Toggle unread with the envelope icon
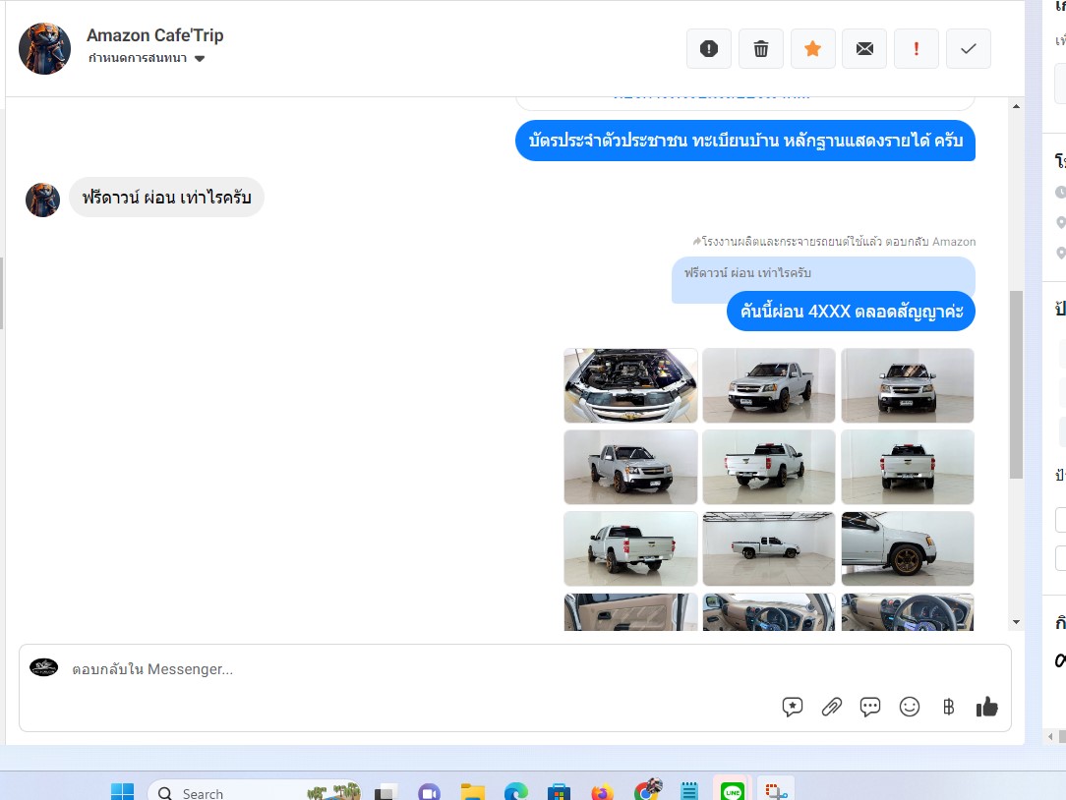This screenshot has width=1066, height=800. 864,49
